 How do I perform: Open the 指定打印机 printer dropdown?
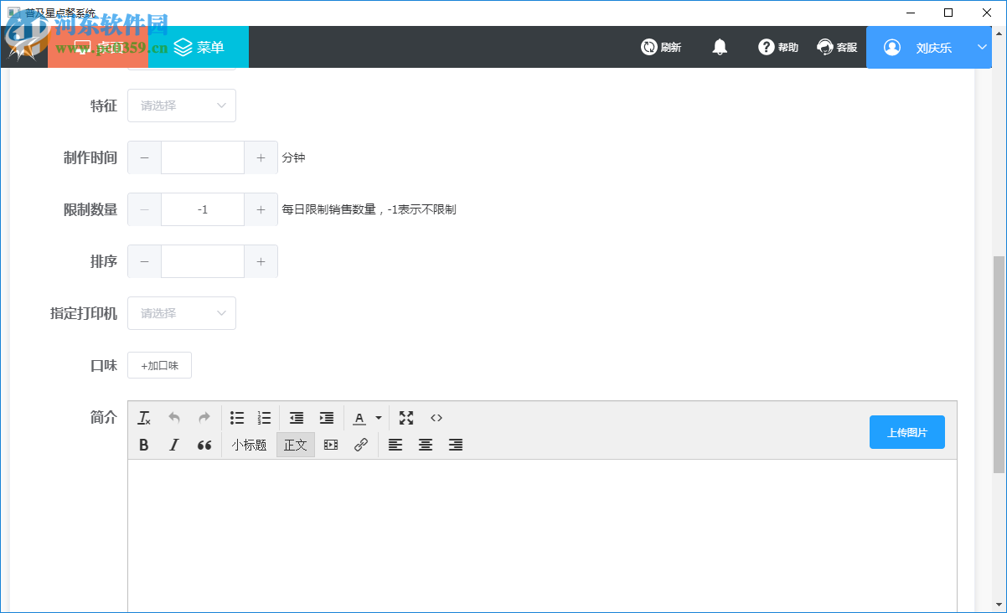click(182, 313)
